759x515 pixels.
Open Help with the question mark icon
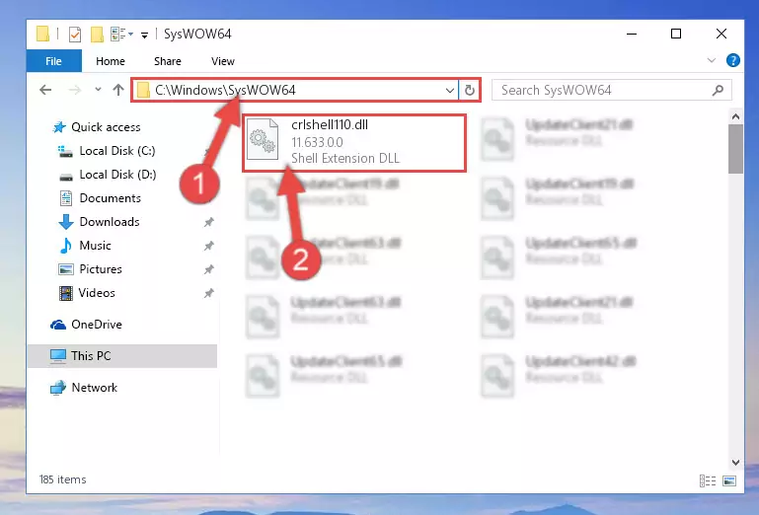pos(733,60)
